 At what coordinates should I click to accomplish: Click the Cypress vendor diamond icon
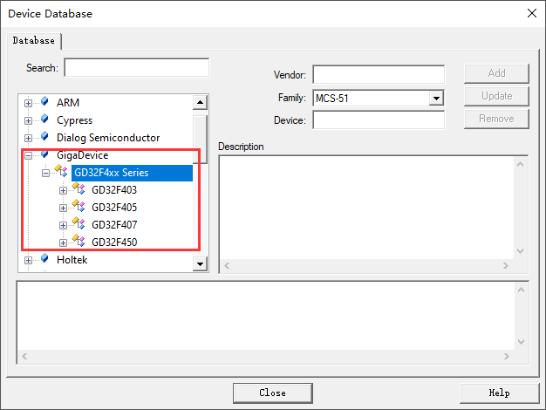44,120
